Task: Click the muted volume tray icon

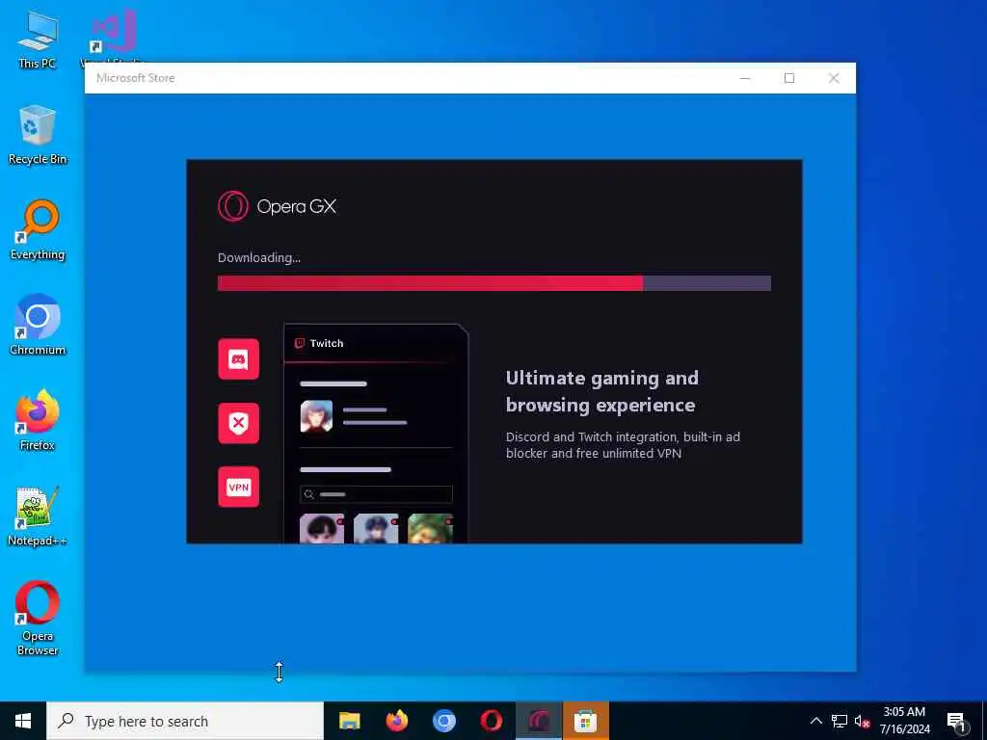Action: (863, 721)
